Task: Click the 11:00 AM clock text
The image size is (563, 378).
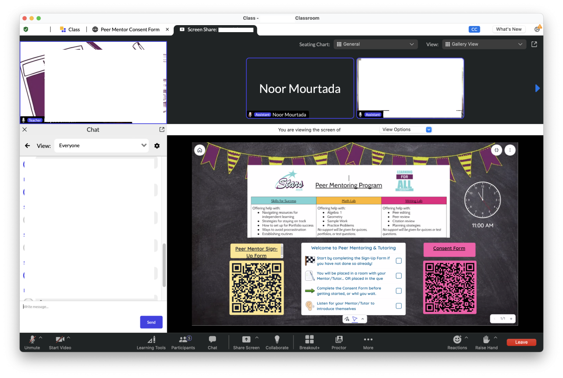Action: [483, 225]
